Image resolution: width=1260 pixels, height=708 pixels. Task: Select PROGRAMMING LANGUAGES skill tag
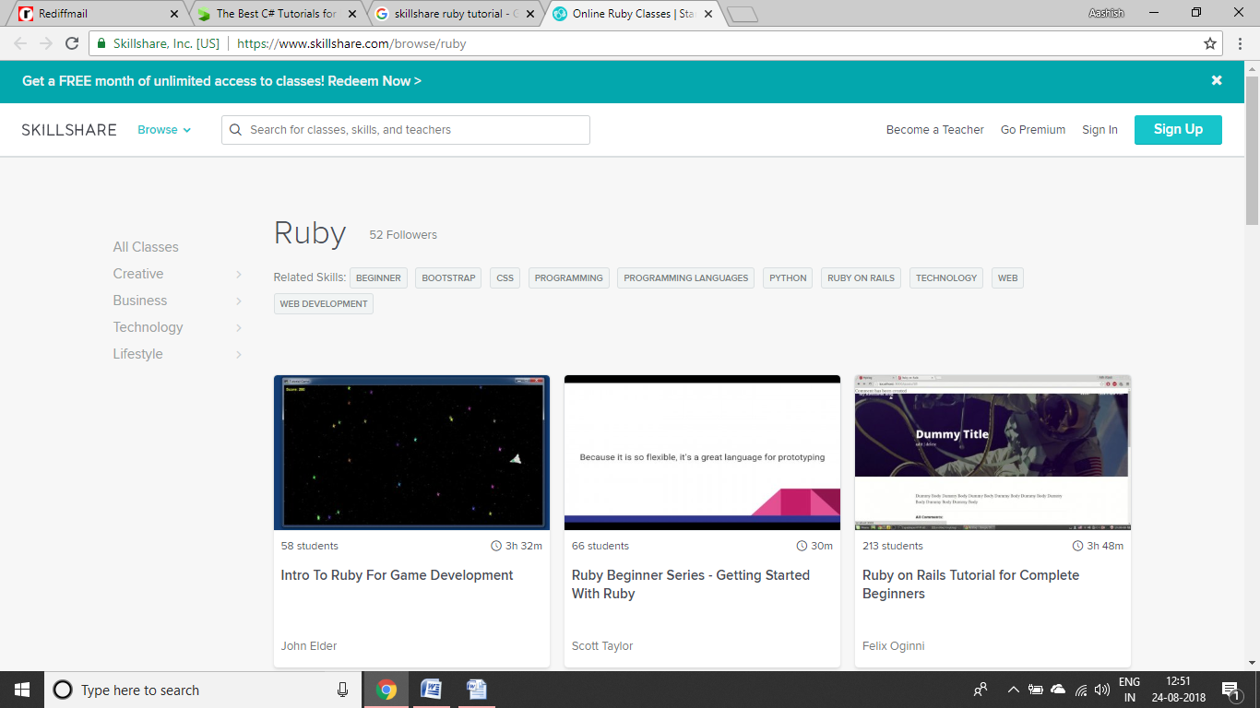click(x=686, y=277)
